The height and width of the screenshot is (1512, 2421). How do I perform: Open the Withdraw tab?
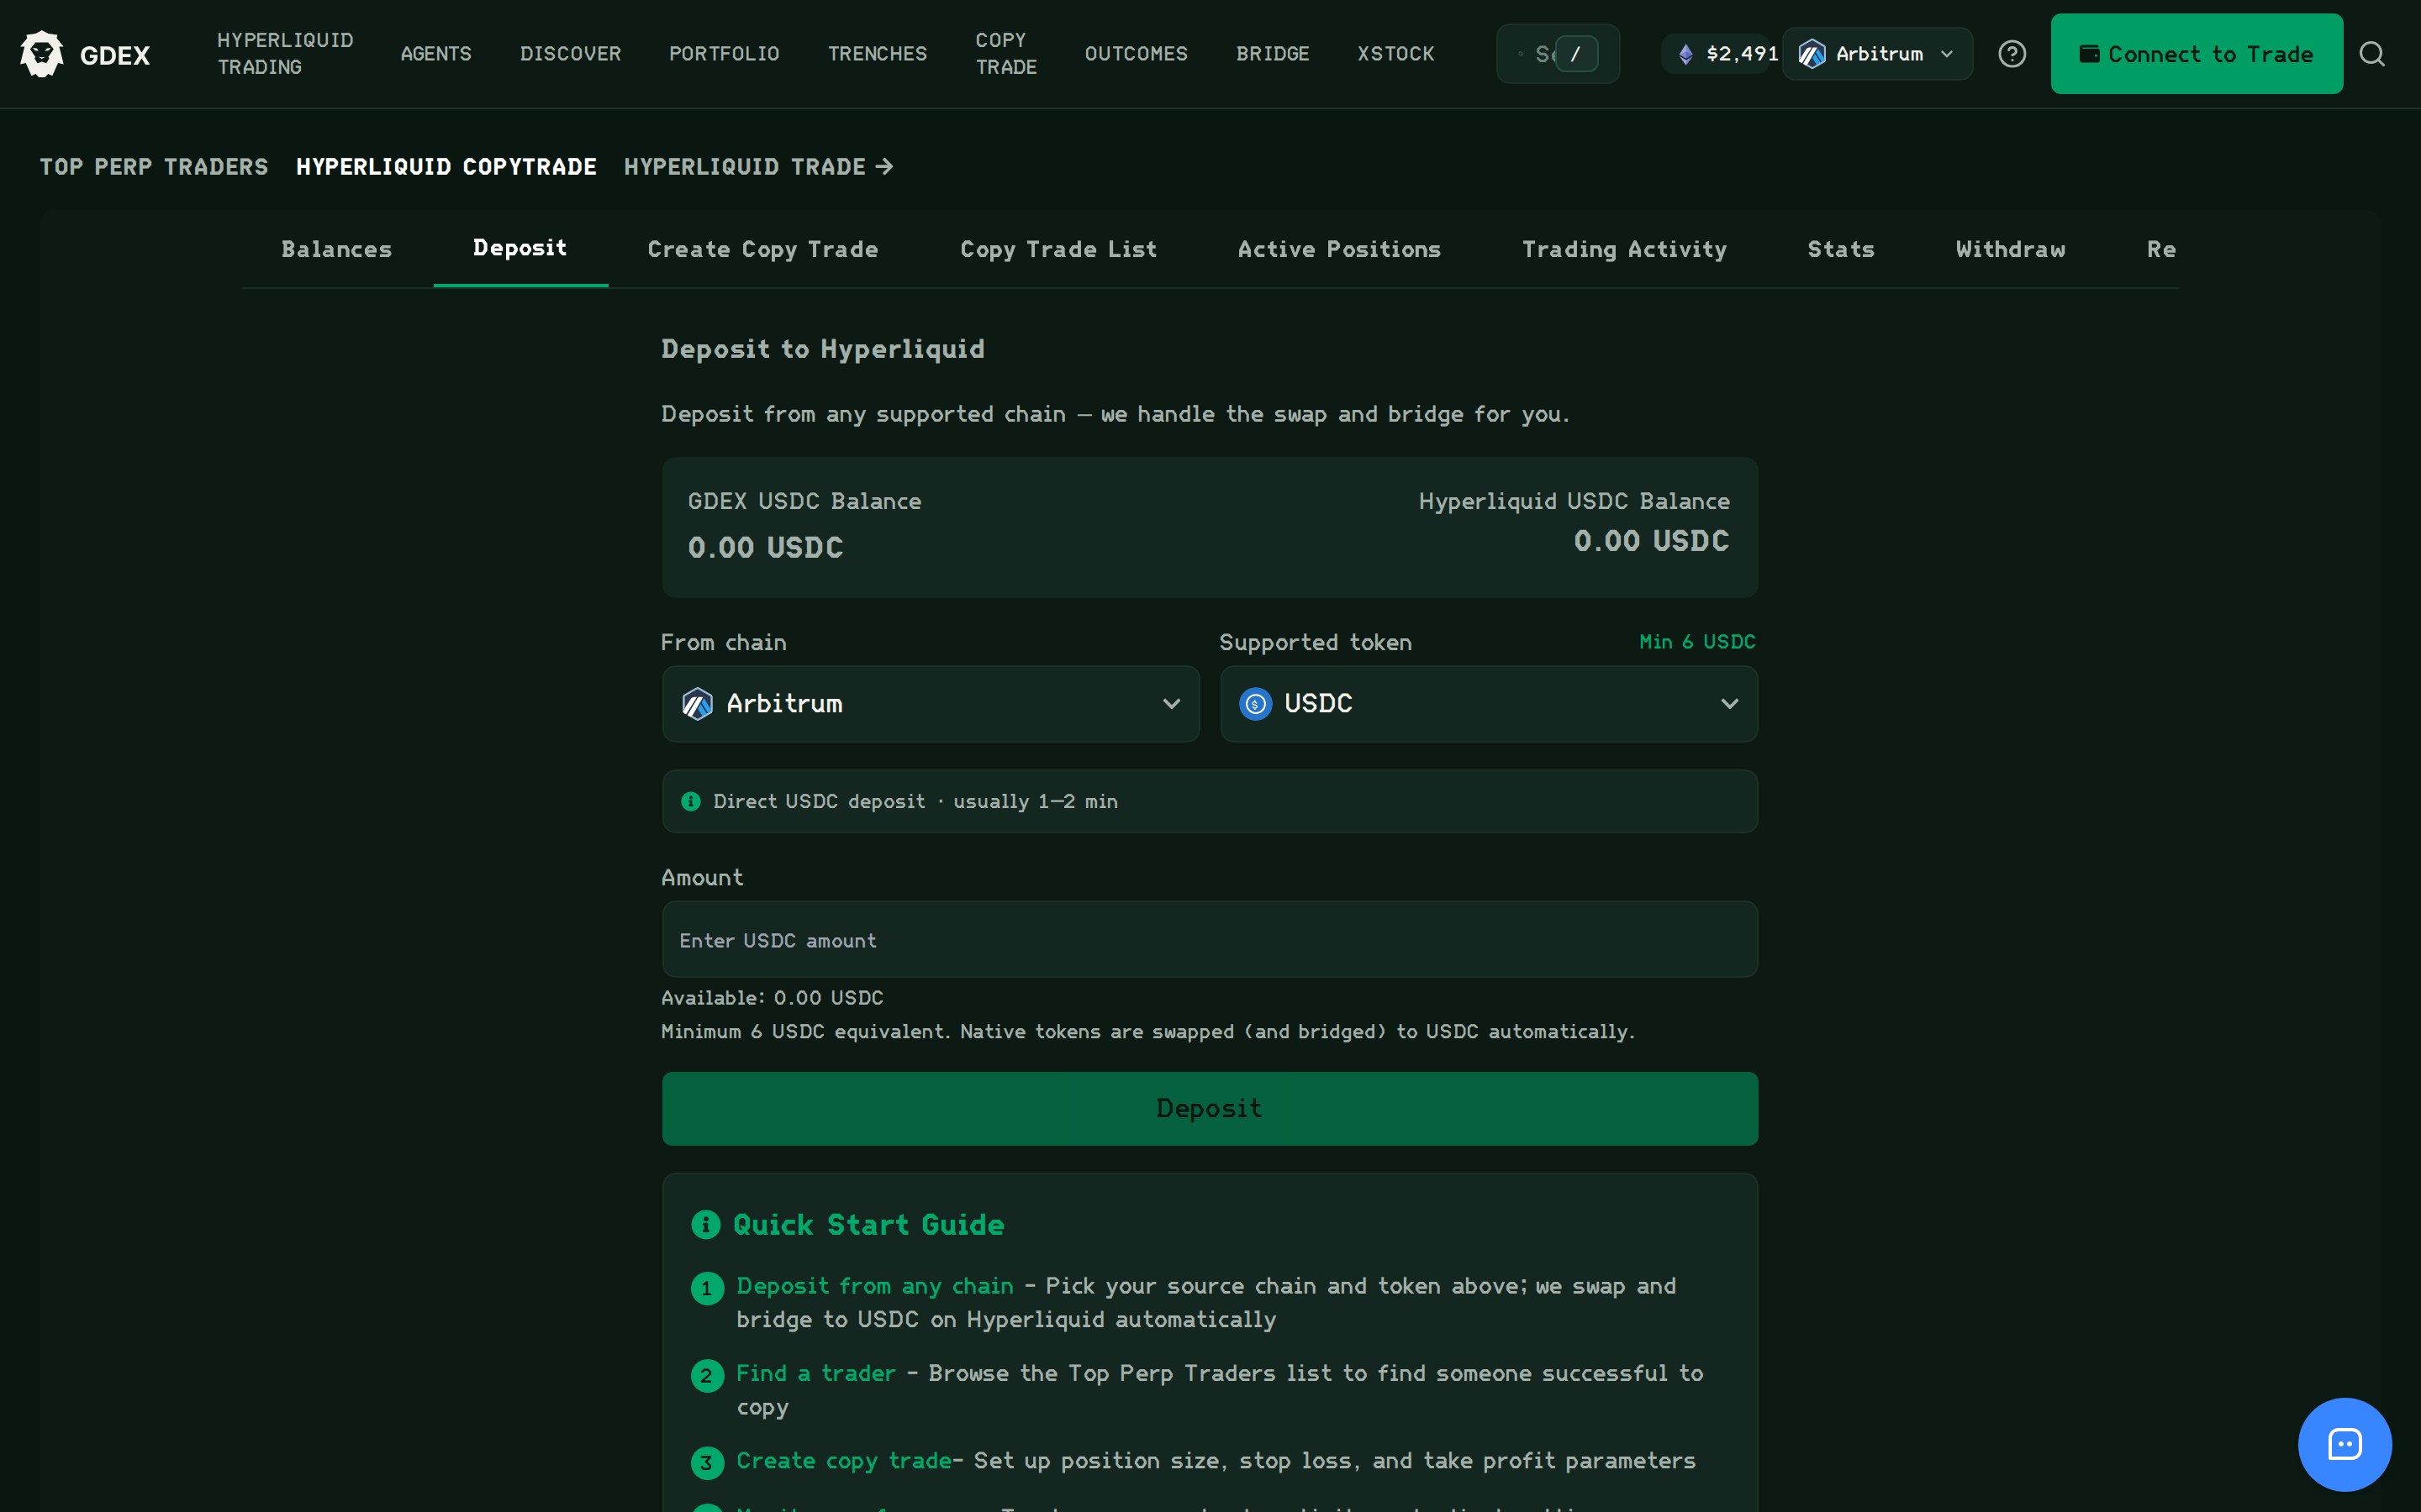[2010, 249]
